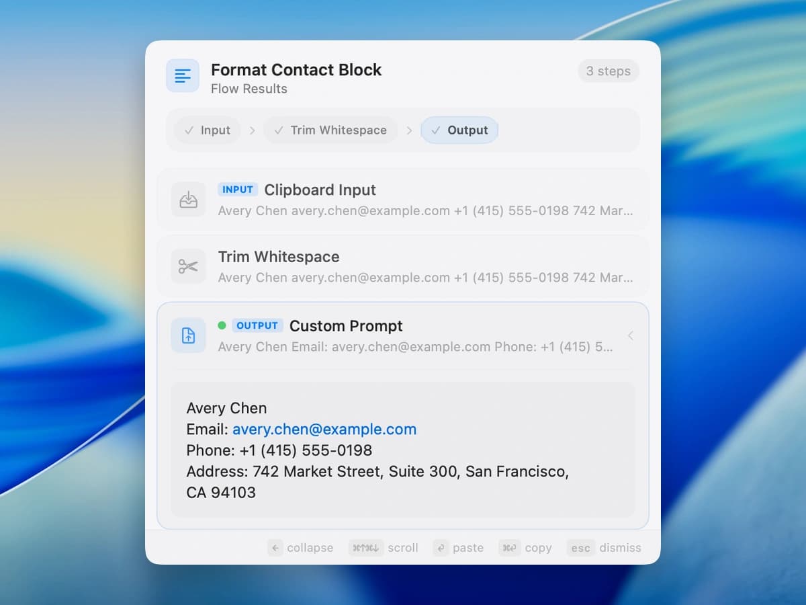Click the esc dismiss hint
This screenshot has width=806, height=605.
604,548
